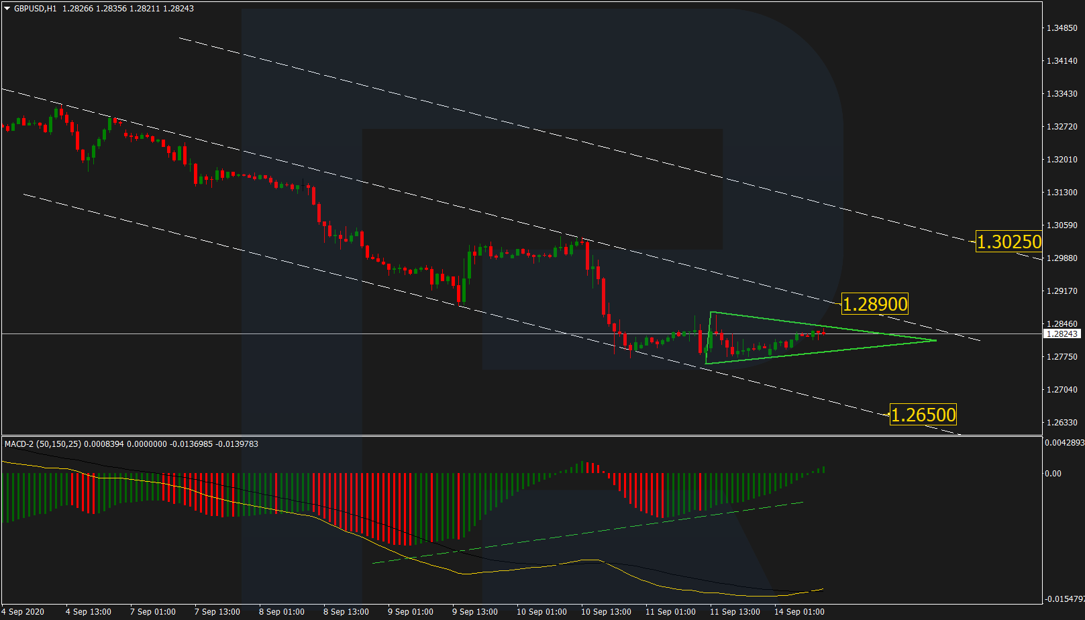This screenshot has width=1085, height=620.
Task: Select the GBPUSD,H1 chart title text
Action: click(36, 9)
